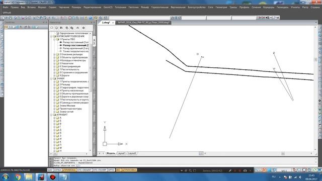Open the Справка menu

[315, 7]
